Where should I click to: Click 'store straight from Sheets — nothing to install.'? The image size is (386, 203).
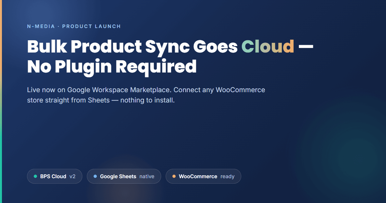[x=101, y=100]
